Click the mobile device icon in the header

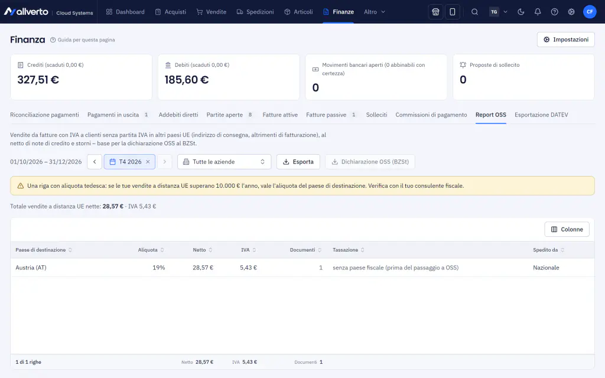(x=452, y=12)
